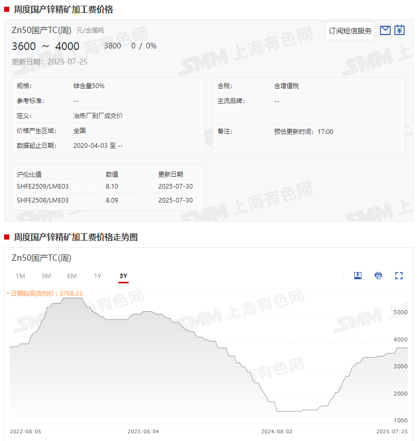Click the 5000 y-axis label
The image size is (417, 441).
pyautogui.click(x=401, y=312)
